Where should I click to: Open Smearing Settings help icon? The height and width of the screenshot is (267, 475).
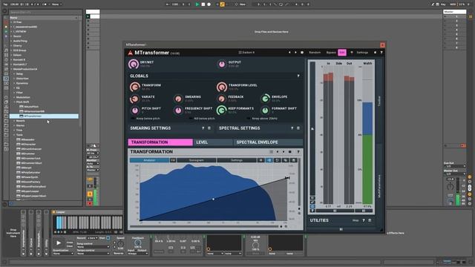pos(203,128)
